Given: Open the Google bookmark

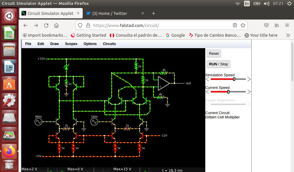Looking at the screenshot, I should (x=175, y=35).
